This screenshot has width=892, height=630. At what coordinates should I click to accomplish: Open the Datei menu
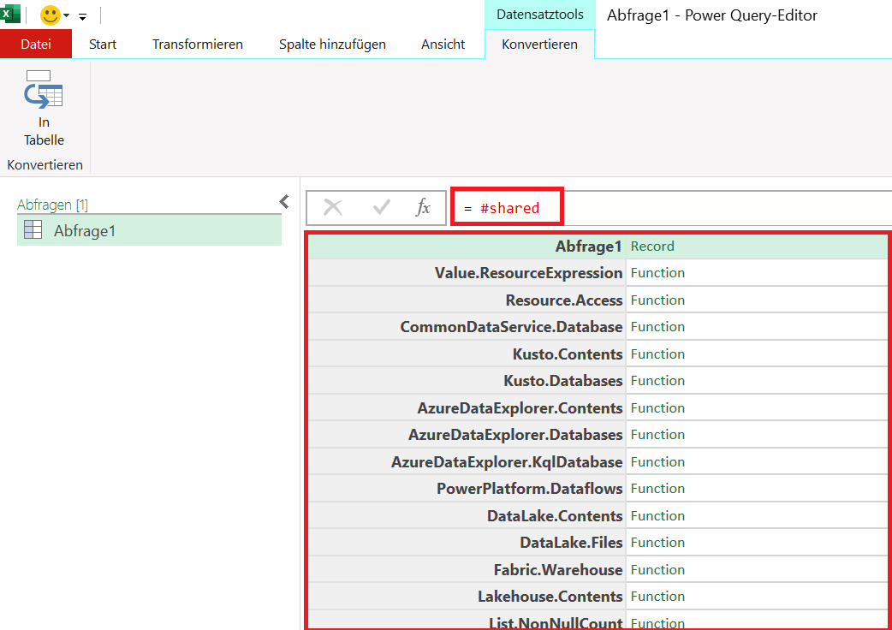coord(36,44)
